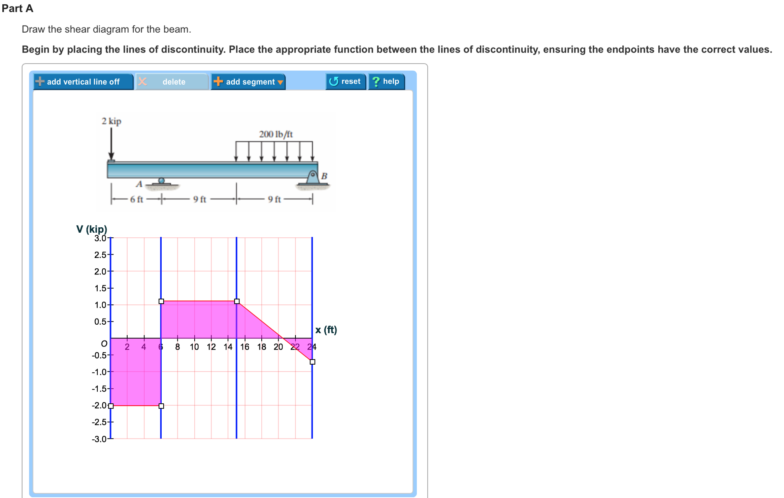
Task: Select the handle at x=6, V=-2.0
Action: (x=161, y=406)
